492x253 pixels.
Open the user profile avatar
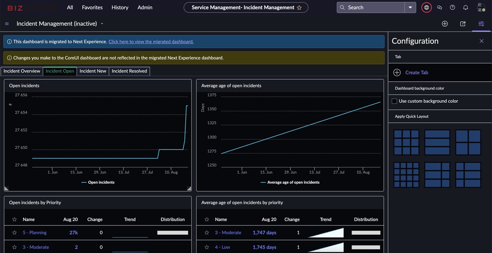(481, 8)
